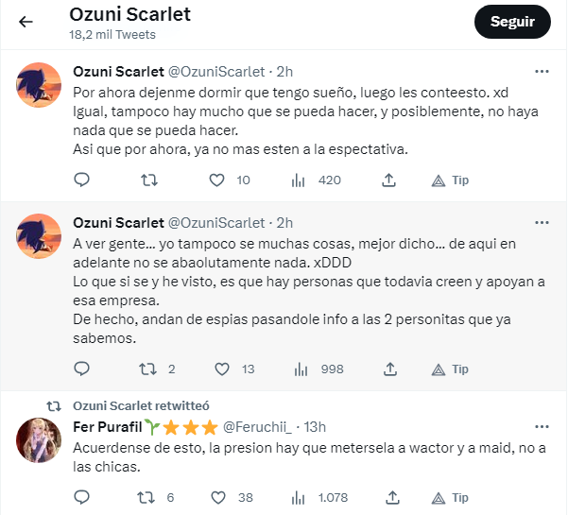Like the tweet with 10 likes
This screenshot has width=568, height=515.
pos(216,180)
